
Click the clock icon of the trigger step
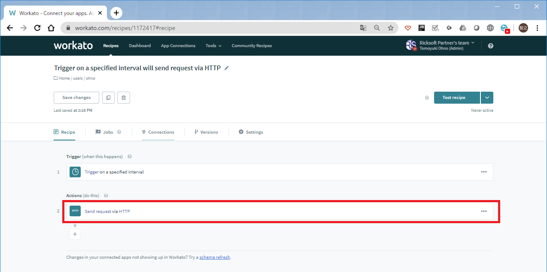(75, 172)
